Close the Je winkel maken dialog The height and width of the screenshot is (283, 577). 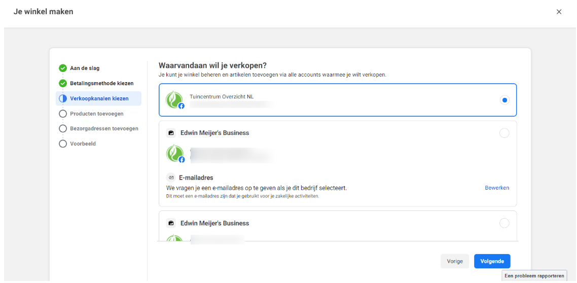pyautogui.click(x=559, y=12)
